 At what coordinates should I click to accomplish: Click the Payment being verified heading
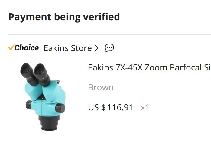[x=64, y=17]
